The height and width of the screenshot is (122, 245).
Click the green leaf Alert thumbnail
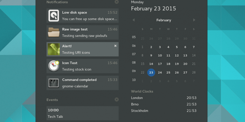coord(54,49)
